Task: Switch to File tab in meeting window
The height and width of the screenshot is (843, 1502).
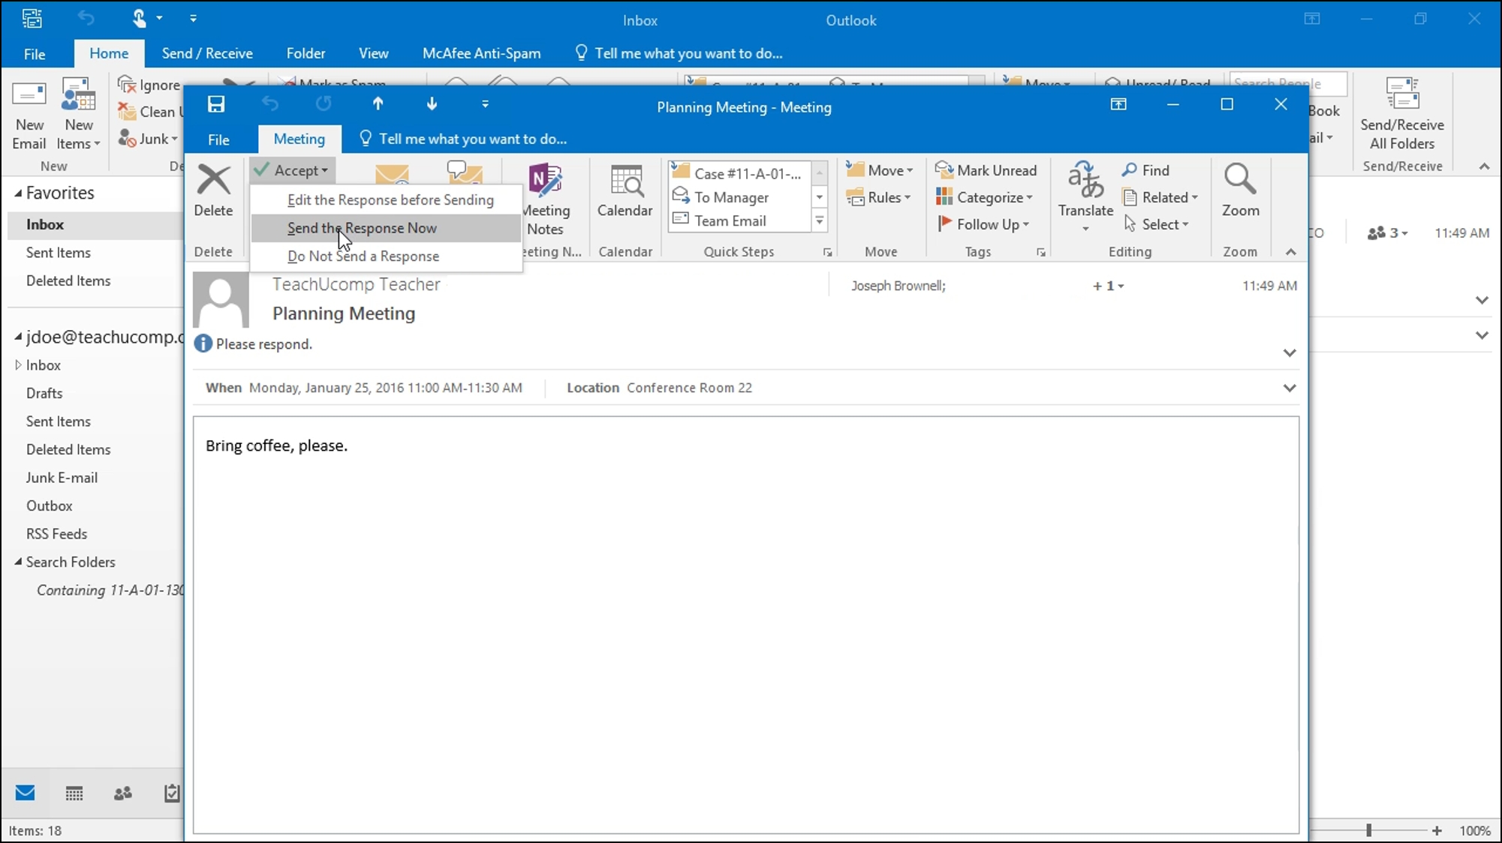Action: click(218, 138)
